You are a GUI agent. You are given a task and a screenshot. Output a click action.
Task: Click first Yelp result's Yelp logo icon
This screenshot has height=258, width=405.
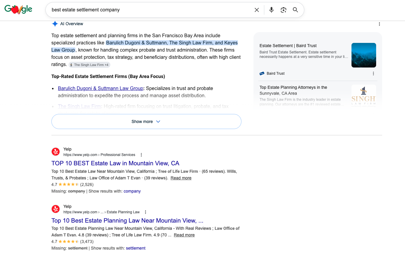tap(56, 152)
